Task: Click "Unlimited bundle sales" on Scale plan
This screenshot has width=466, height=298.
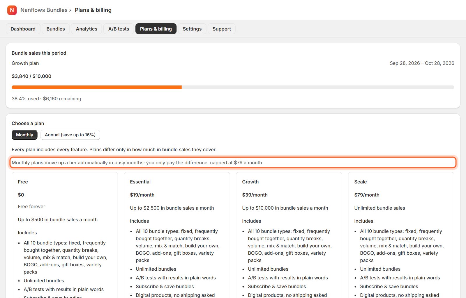Action: click(379, 208)
